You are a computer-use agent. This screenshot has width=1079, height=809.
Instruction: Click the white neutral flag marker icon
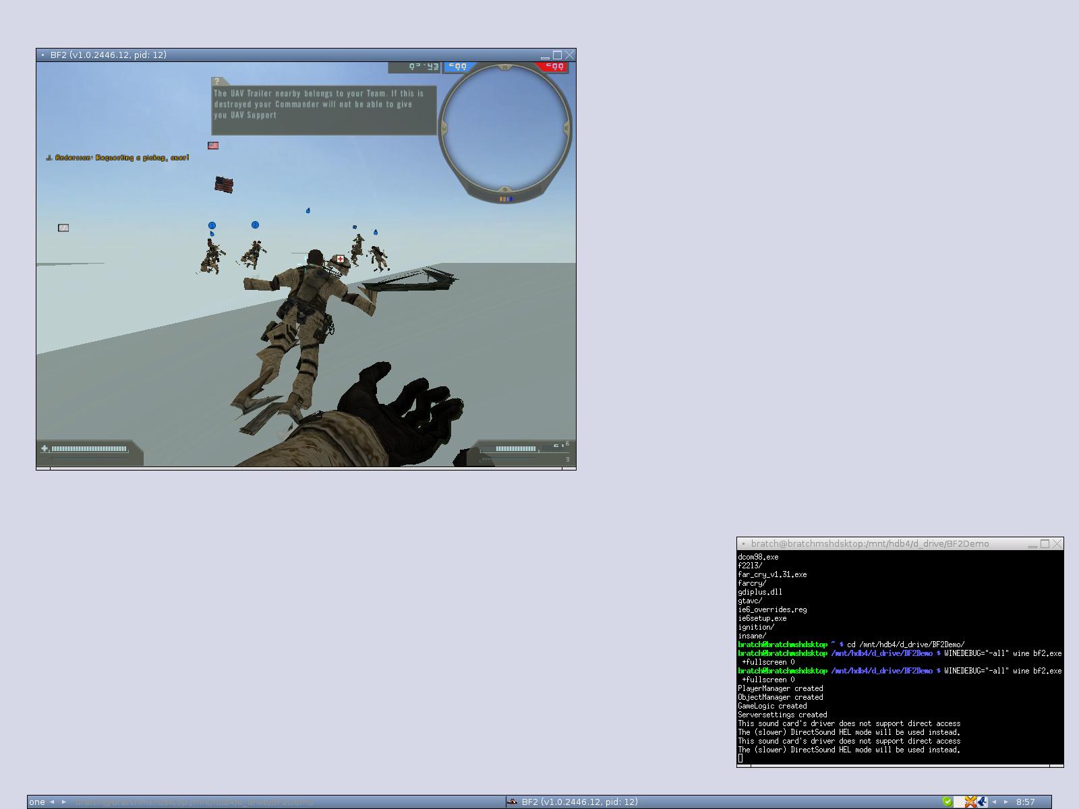pyautogui.click(x=63, y=228)
